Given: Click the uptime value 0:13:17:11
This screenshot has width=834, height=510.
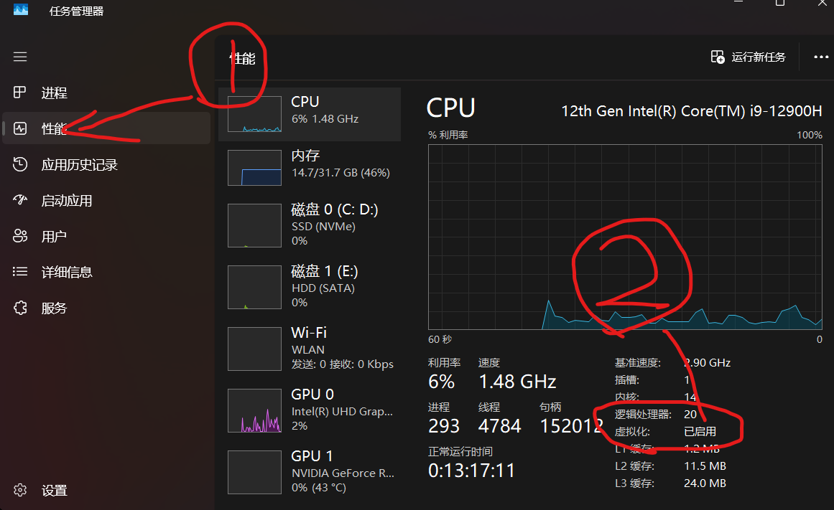Looking at the screenshot, I should click(472, 470).
